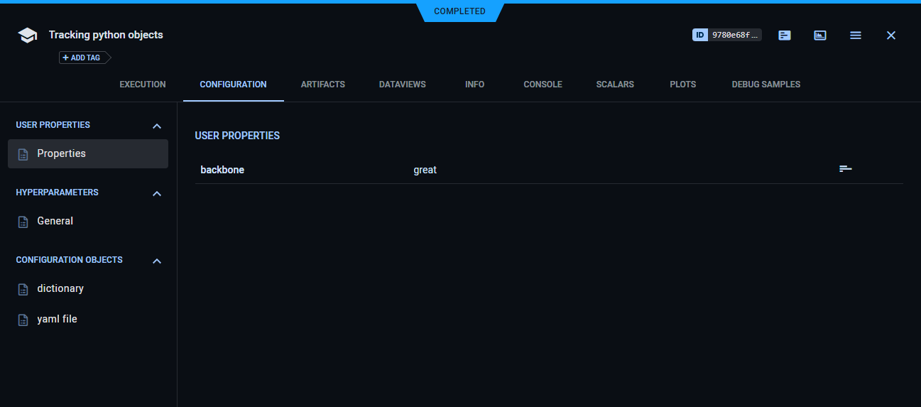Collapse the Configuration Objects section
This screenshot has width=921, height=407.
157,261
